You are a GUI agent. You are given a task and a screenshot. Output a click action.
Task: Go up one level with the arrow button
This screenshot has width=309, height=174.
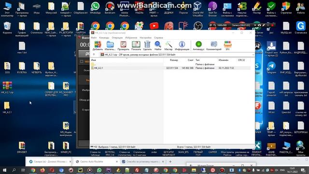click(x=94, y=55)
